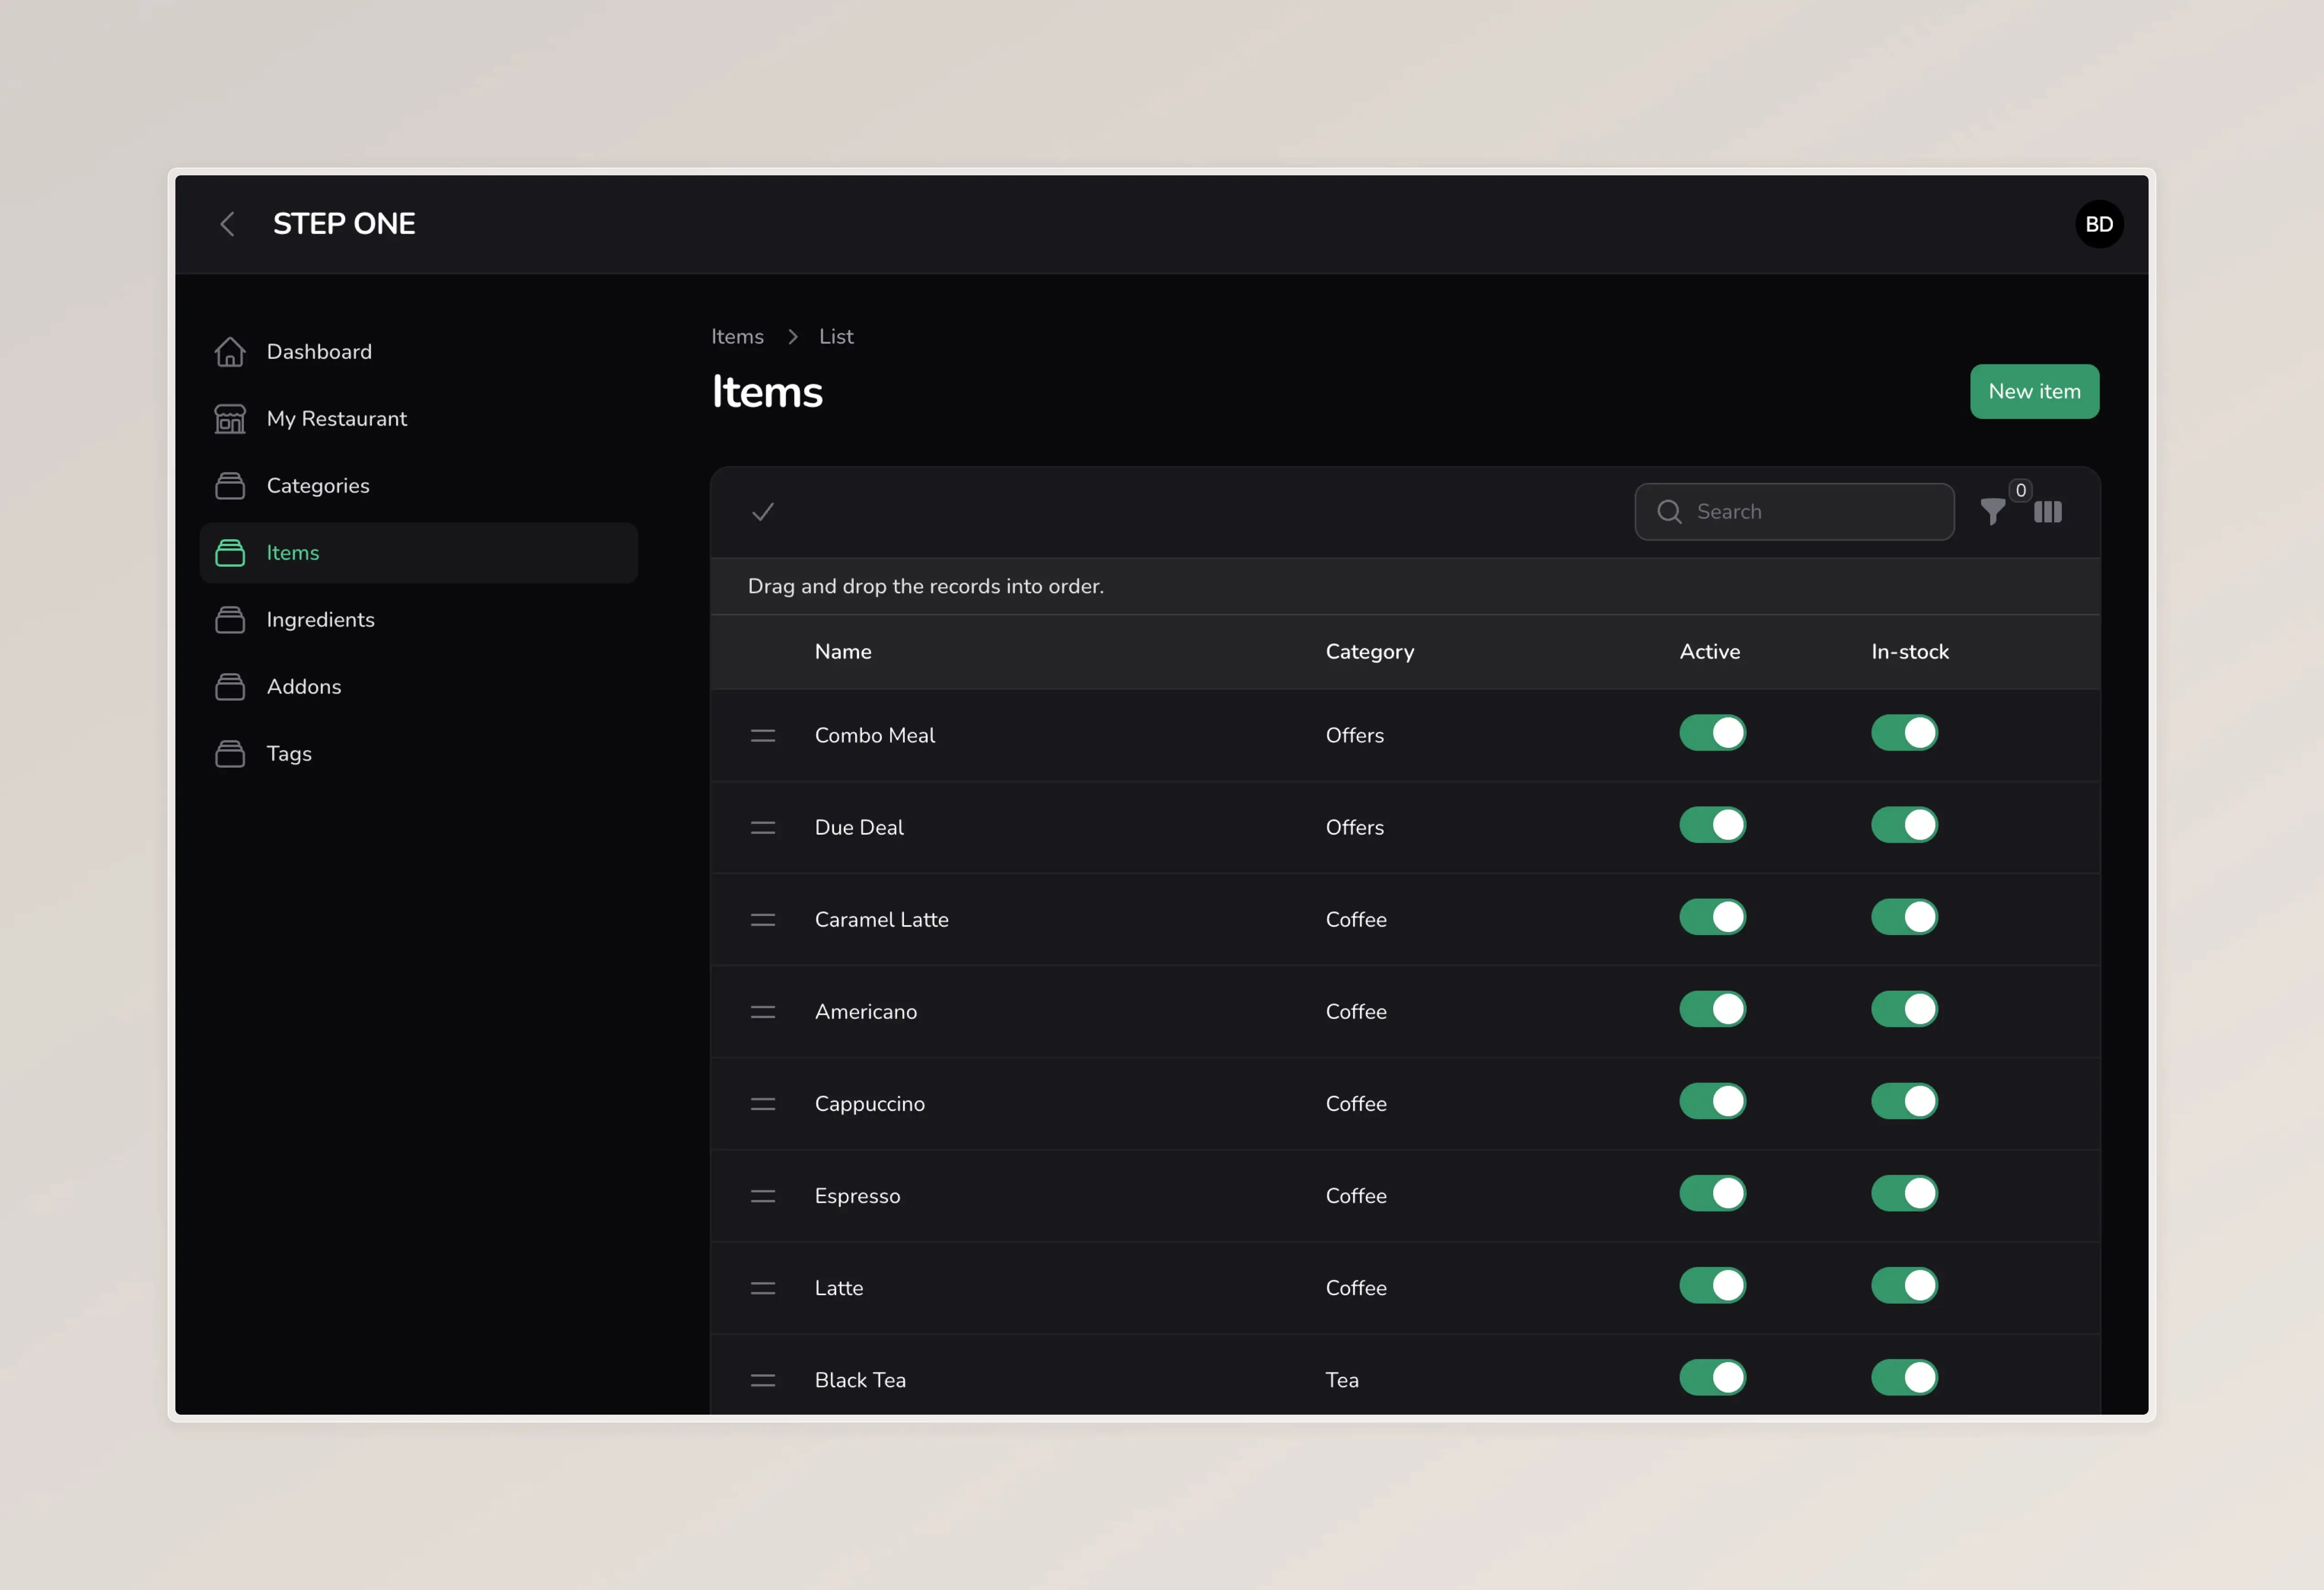Click the back arrow beside STEP ONE
This screenshot has height=1590, width=2324.
click(227, 224)
